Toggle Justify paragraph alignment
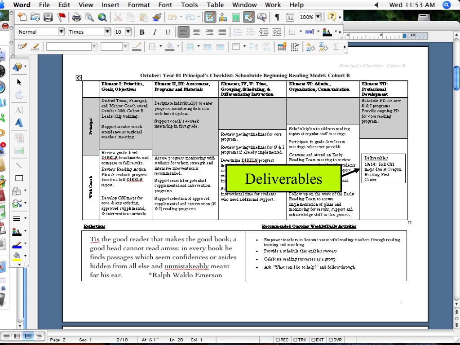Screen dimensions: 460x345 point(222,32)
